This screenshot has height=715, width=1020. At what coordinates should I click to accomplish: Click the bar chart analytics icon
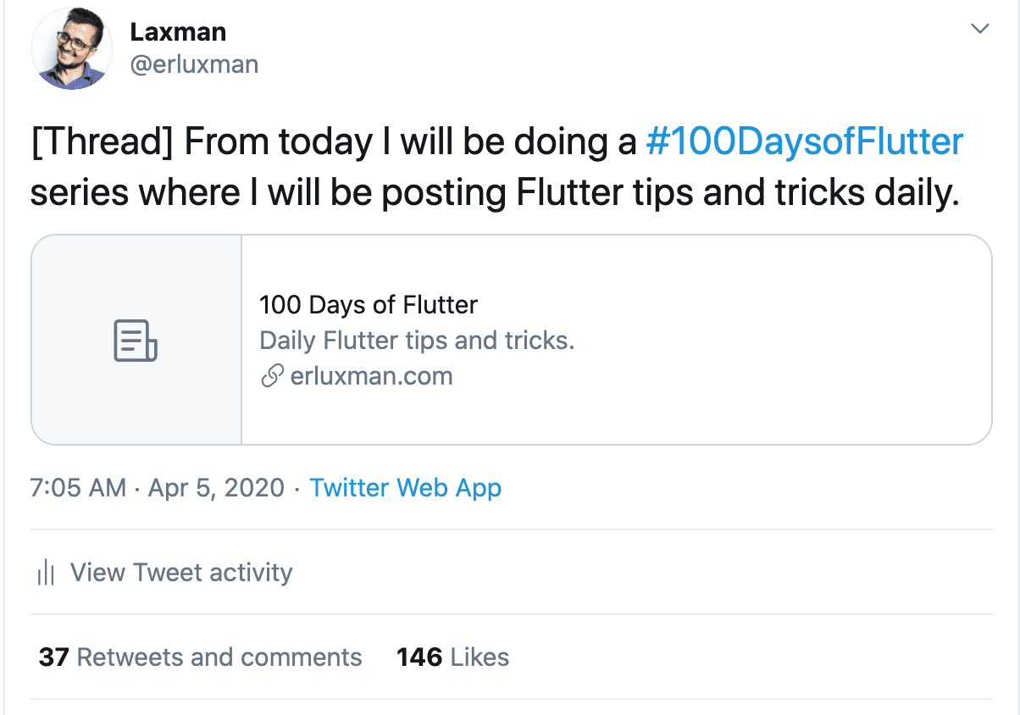pyautogui.click(x=46, y=574)
